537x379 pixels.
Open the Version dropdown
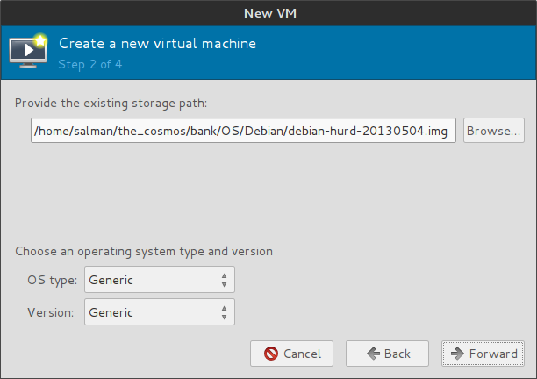(x=159, y=311)
